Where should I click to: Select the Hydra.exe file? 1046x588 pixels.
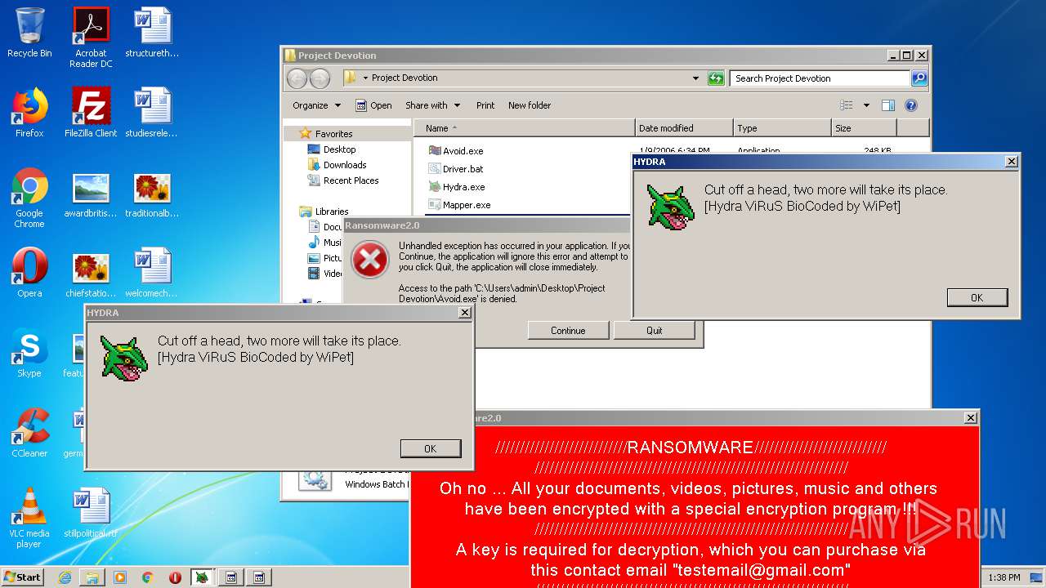pyautogui.click(x=457, y=187)
